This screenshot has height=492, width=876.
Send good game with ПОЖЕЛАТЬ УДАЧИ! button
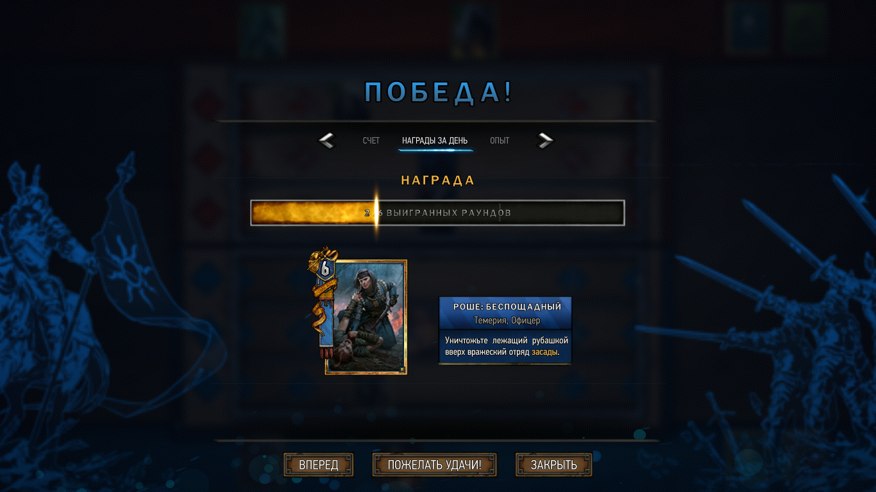[434, 465]
